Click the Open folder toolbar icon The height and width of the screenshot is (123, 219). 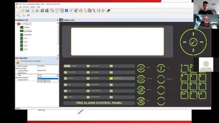pos(23,11)
